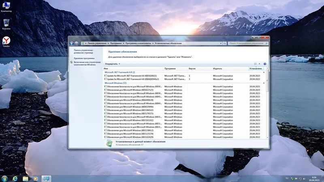Click the volume icon in the tray
This screenshot has height=182, width=324.
305,179
